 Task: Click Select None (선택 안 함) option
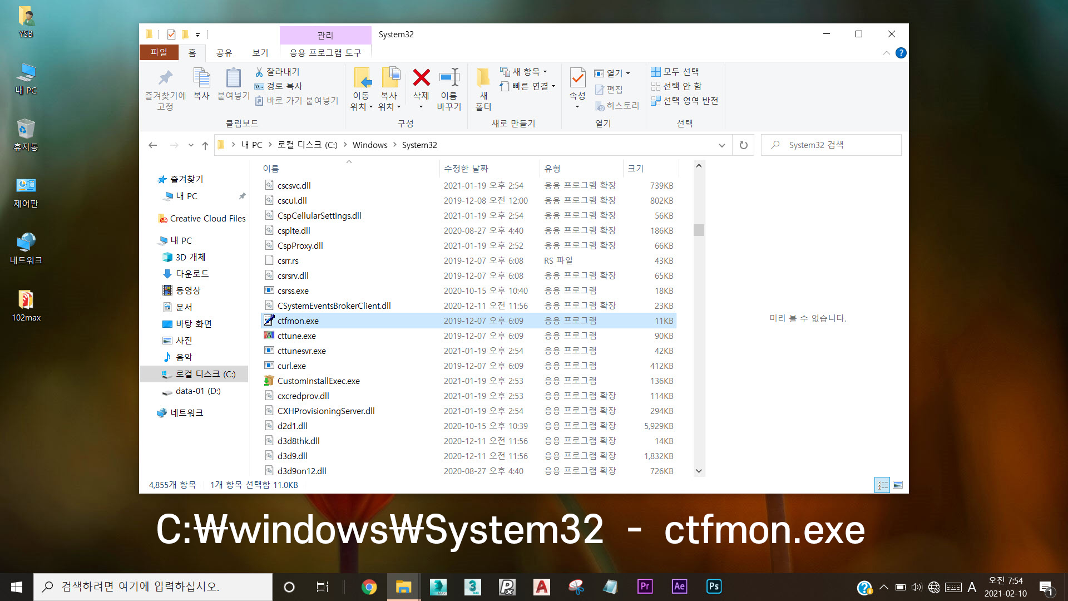click(676, 86)
